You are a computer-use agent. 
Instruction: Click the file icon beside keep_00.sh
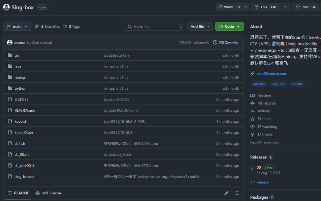coord(10,132)
